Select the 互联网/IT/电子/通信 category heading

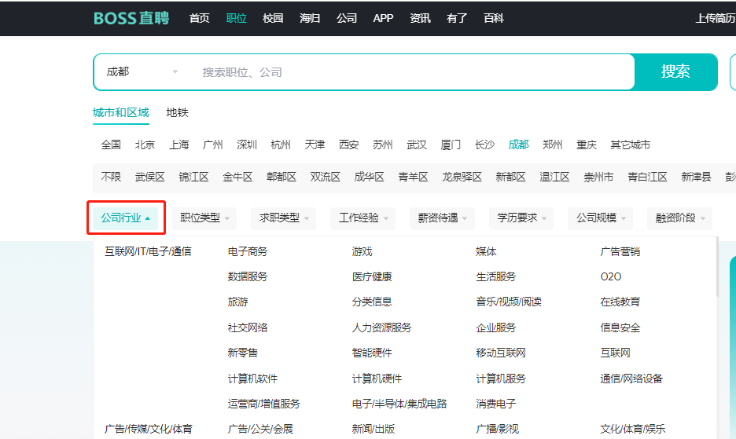click(148, 252)
